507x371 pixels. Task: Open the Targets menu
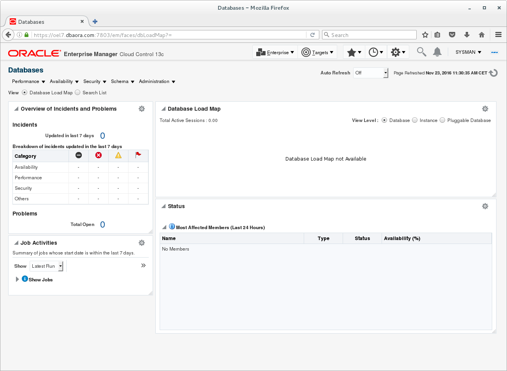point(317,52)
